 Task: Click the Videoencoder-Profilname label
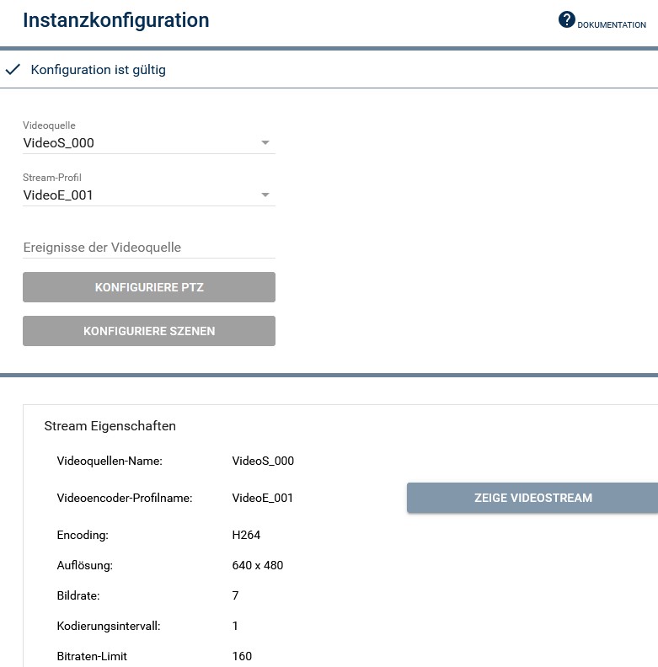pos(125,498)
